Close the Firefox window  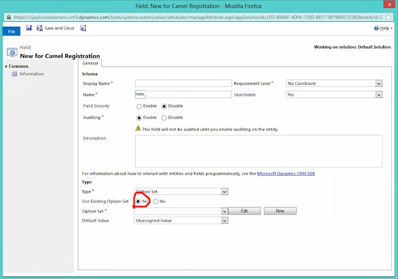[389, 4]
